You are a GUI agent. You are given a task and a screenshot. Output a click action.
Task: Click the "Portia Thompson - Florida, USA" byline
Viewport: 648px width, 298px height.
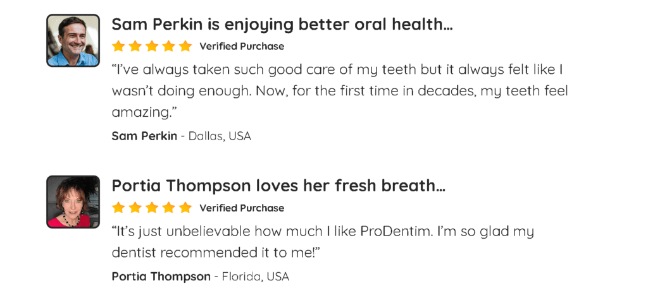point(200,276)
